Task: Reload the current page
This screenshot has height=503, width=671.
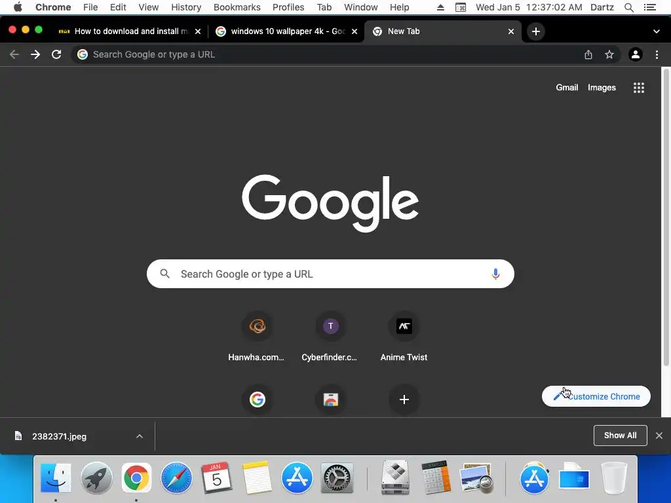Action: click(x=56, y=54)
